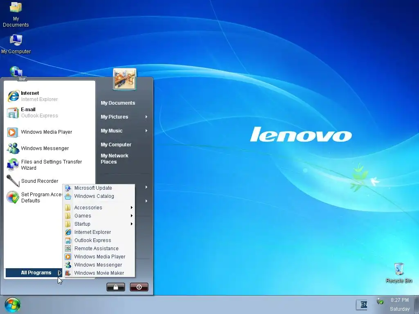
Task: Click Windows Media Player icon in left pane
Action: (13, 132)
